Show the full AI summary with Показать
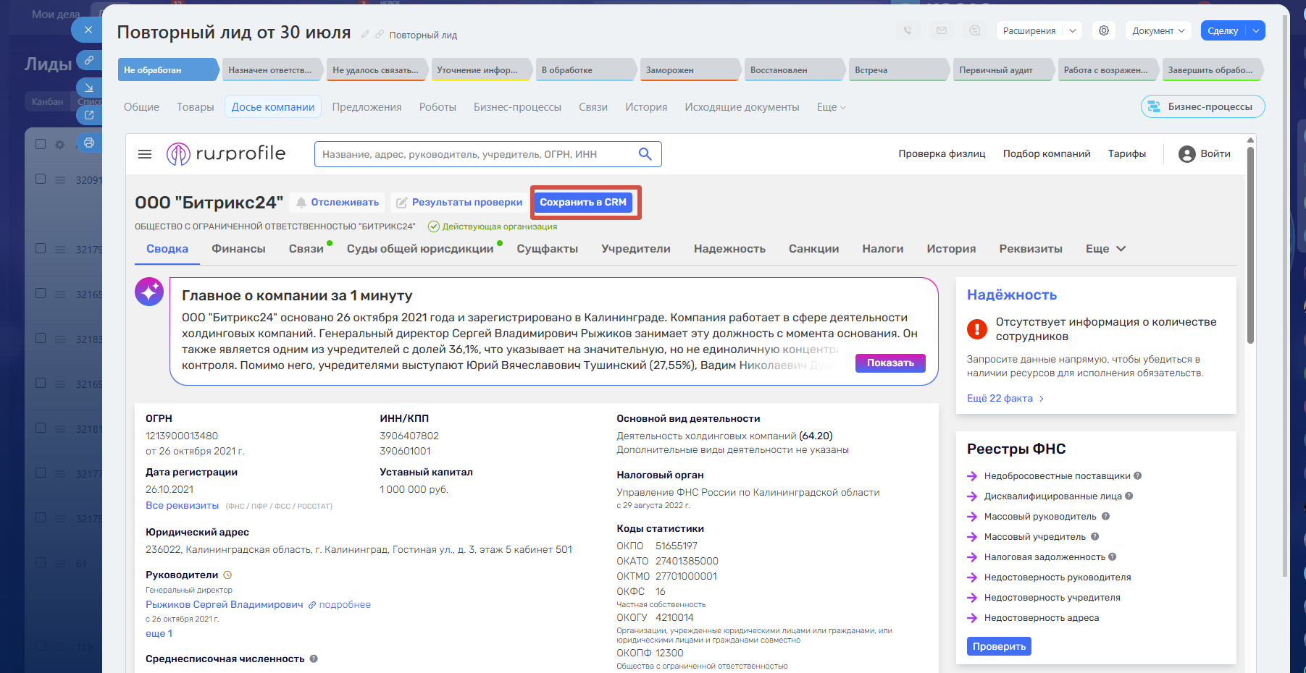 pos(890,363)
